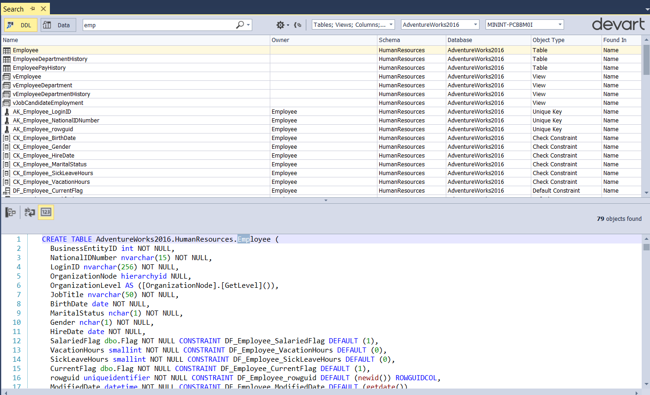
Task: Click the code preview horizontal scroll-left arrow
Action: 6,393
